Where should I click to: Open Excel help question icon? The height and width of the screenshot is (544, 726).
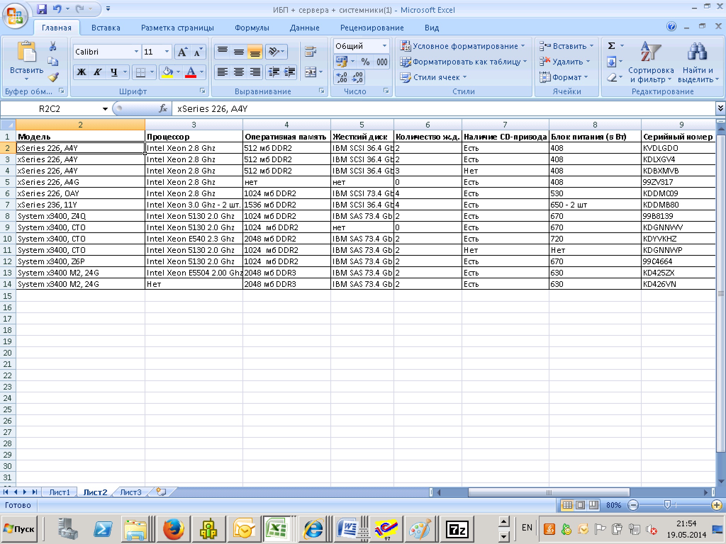(671, 27)
